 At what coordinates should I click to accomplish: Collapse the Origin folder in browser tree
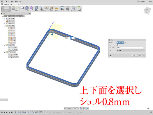pyautogui.click(x=5, y=26)
